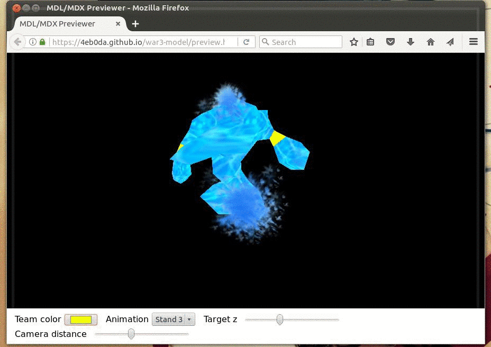Click the Camera distance label
Image resolution: width=491 pixels, height=347 pixels.
(51, 334)
